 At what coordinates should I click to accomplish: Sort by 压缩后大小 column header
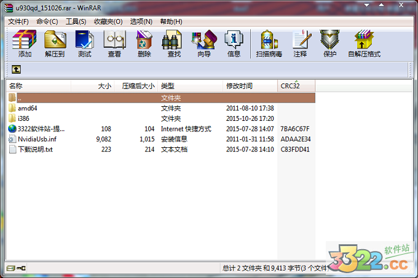pyautogui.click(x=136, y=86)
